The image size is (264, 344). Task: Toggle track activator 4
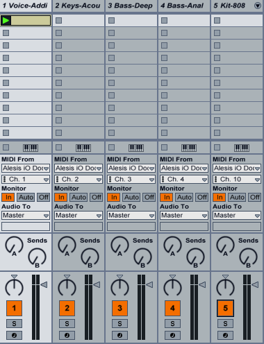172,308
